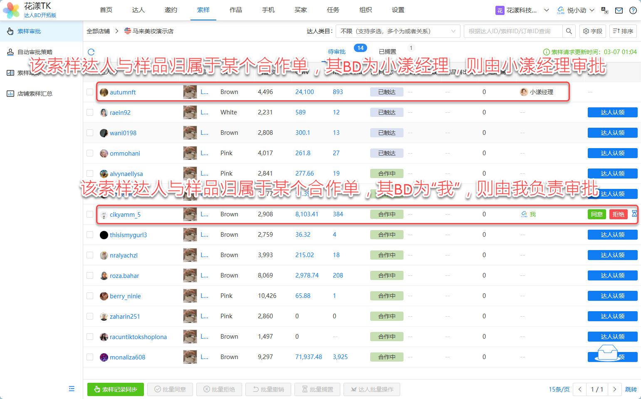Go to the next page arrow
Image resolution: width=641 pixels, height=399 pixels.
point(614,389)
